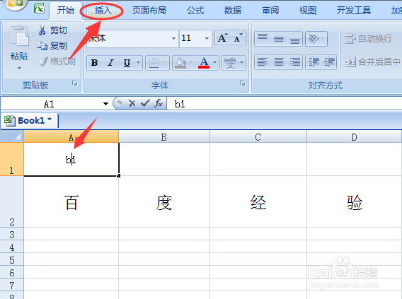Increase indent icon

329,62
